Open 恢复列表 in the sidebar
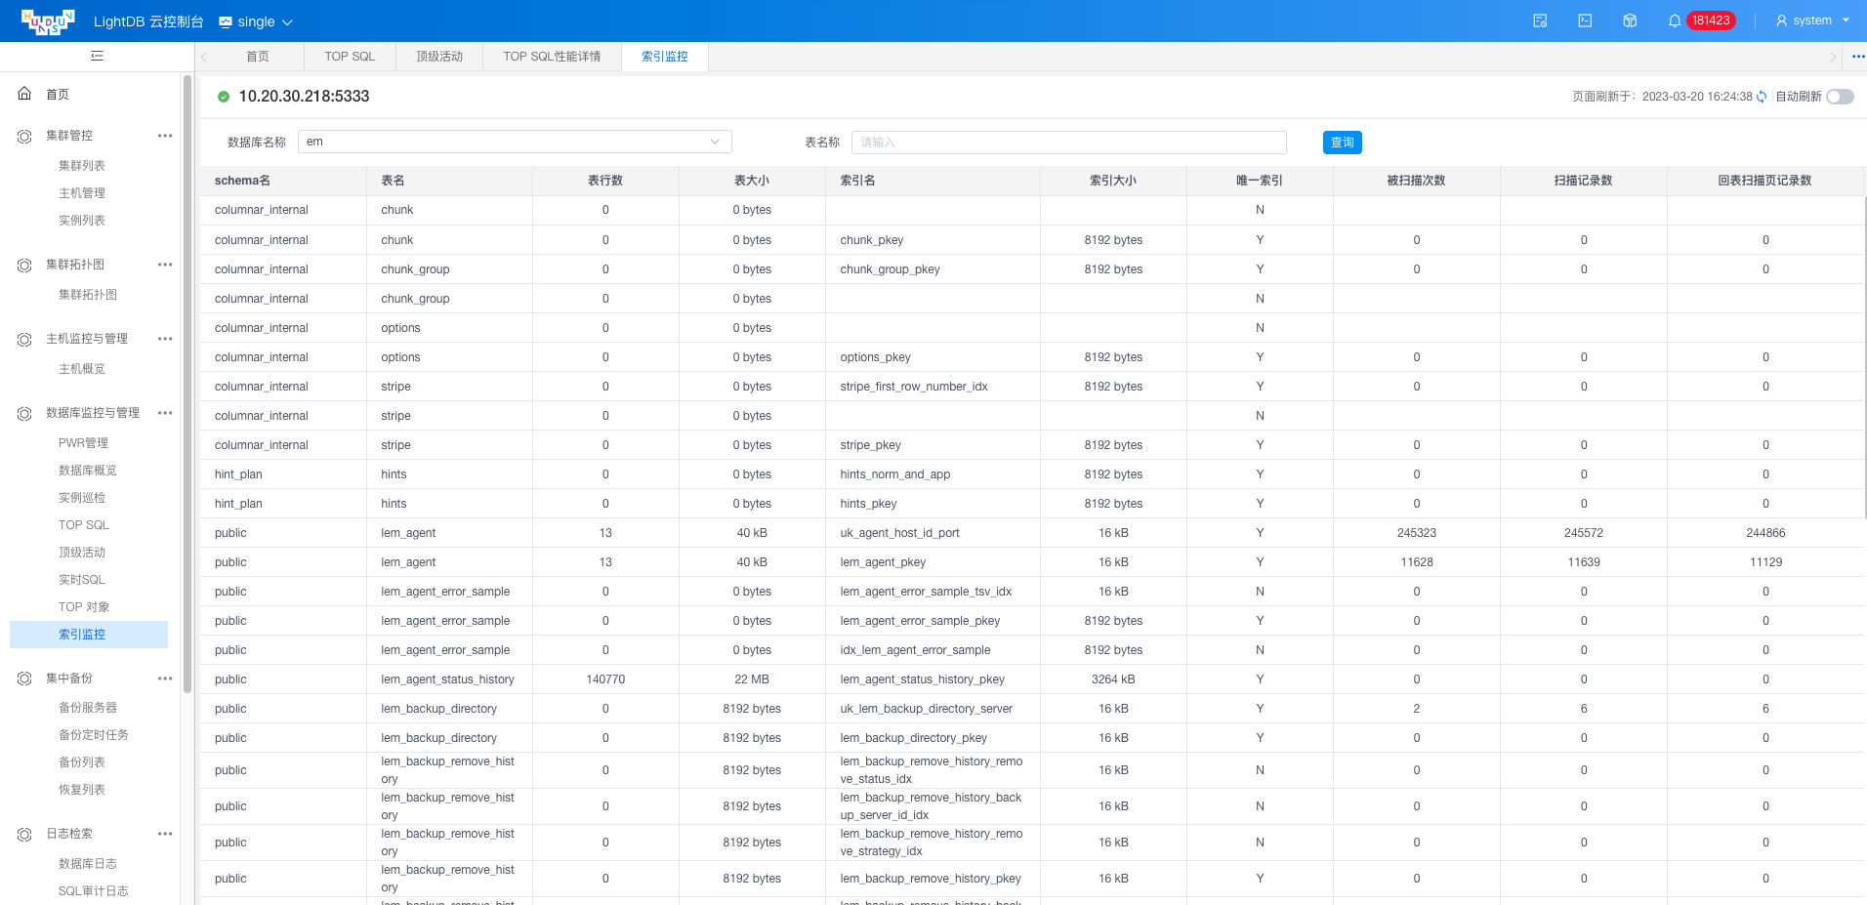The height and width of the screenshot is (905, 1867). pyautogui.click(x=82, y=790)
